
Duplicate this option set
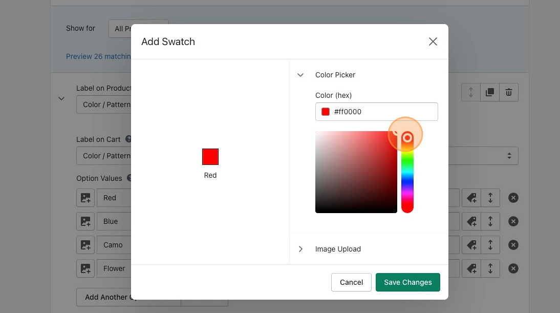click(x=490, y=92)
